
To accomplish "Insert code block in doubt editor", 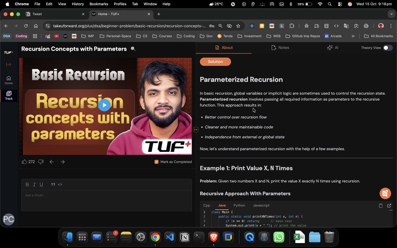I will (60, 185).
